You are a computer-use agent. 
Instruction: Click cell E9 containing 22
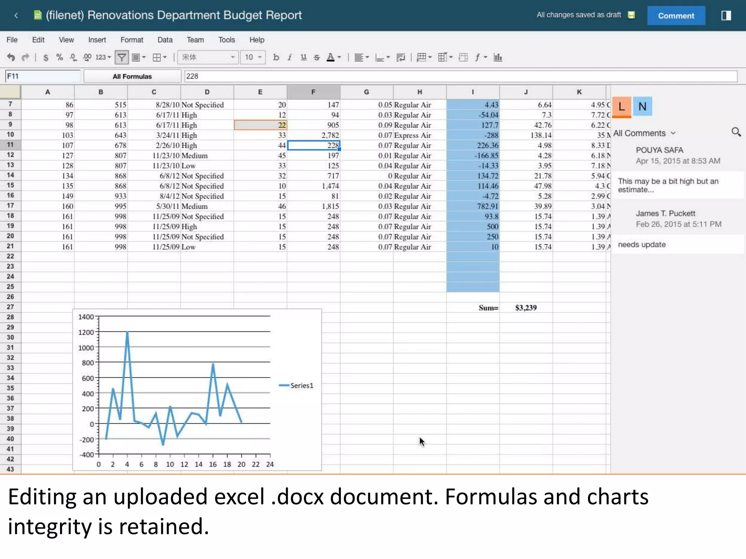[x=260, y=125]
